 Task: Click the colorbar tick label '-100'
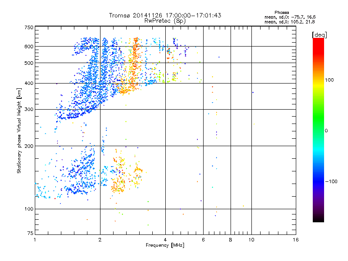(x=331, y=181)
